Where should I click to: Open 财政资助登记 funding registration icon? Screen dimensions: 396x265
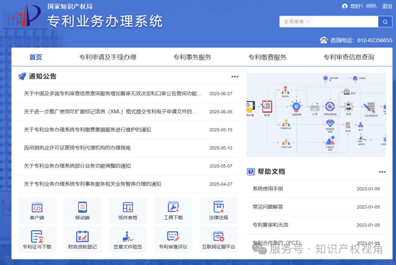point(82,239)
